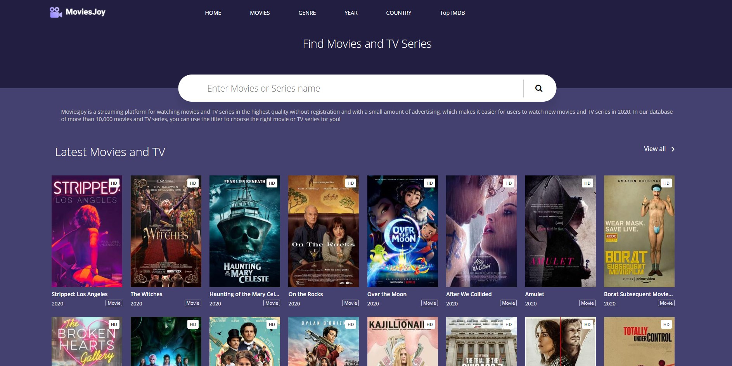Open the Stripped: Los Angeles title link
The image size is (732, 366).
(x=80, y=294)
